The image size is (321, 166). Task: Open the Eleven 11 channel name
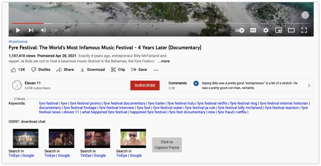click(33, 83)
